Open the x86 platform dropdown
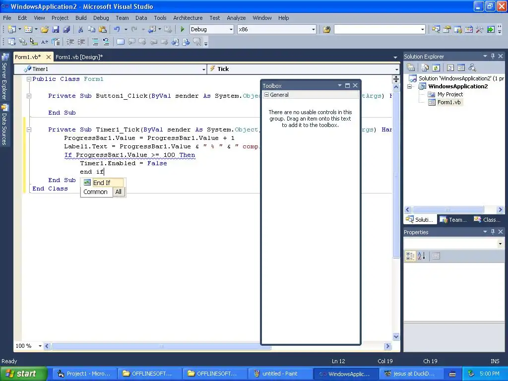Image resolution: width=508 pixels, height=381 pixels. point(314,29)
